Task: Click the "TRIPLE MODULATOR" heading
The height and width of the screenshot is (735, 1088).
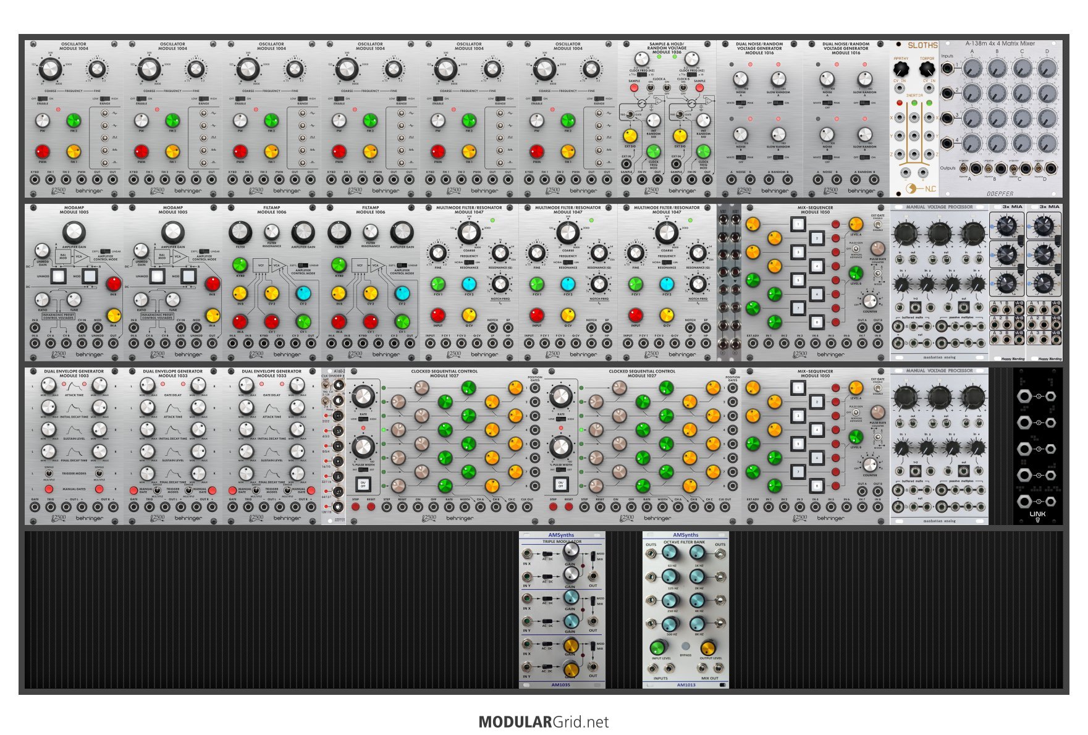Action: point(562,542)
